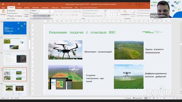
Task: Select triangle shape in shapes gallery
Action: click(x=106, y=13)
